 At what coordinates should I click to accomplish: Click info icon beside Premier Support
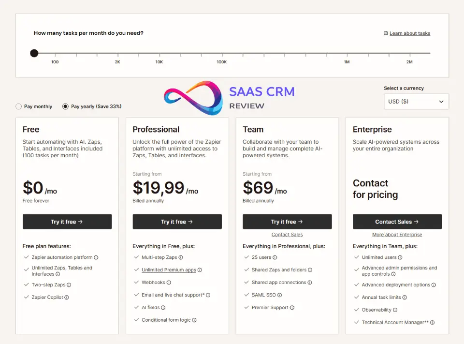pos(292,308)
